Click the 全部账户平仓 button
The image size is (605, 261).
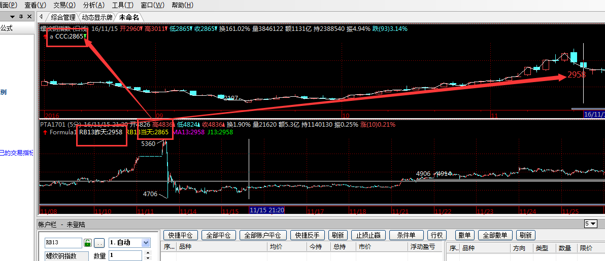263,235
